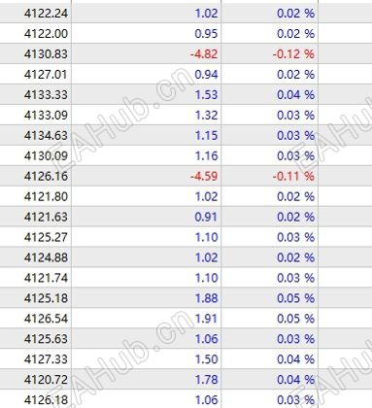Click the red loss value -4.82
This screenshot has width=372, height=408.
coord(204,54)
